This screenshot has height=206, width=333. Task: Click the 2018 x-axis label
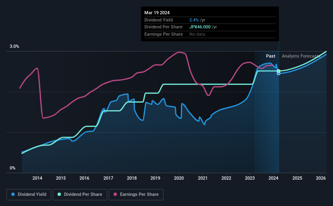coord(132,178)
